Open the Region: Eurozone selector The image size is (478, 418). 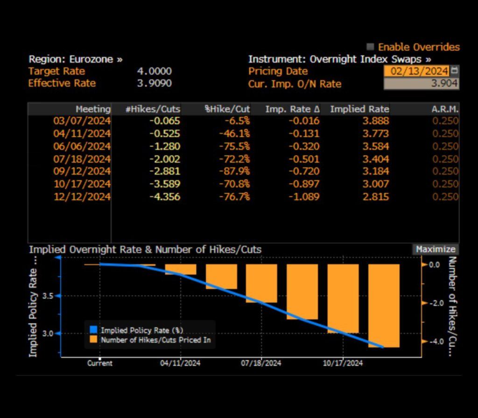(76, 59)
